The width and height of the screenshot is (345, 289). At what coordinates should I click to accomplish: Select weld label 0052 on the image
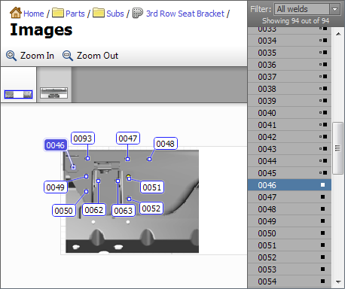151,208
